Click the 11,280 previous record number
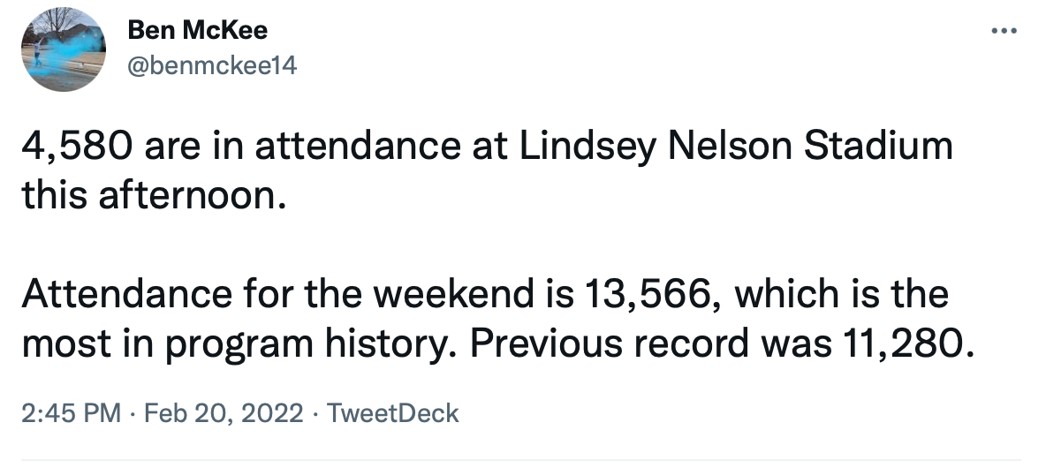This screenshot has height=468, width=1046. [903, 342]
